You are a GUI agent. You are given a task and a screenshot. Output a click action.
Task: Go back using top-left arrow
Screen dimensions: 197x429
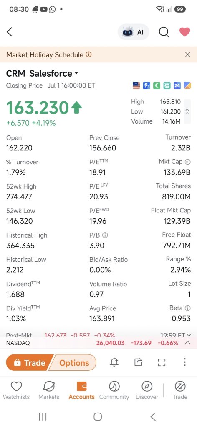tap(10, 32)
